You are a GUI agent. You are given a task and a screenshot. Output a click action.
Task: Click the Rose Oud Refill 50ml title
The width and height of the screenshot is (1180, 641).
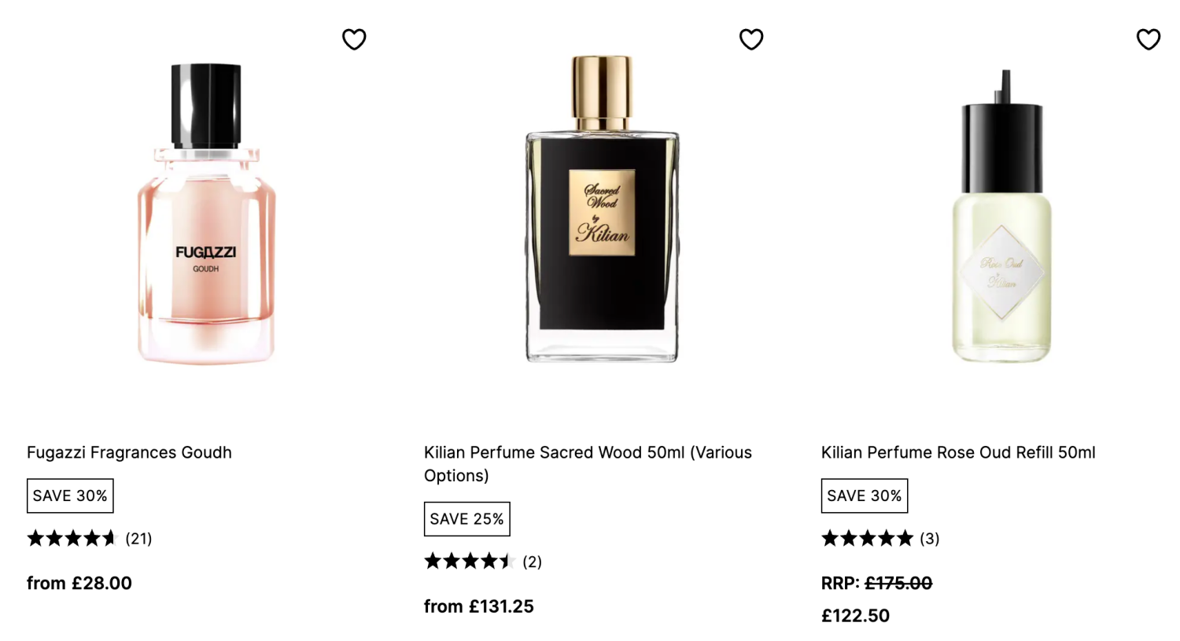(958, 452)
